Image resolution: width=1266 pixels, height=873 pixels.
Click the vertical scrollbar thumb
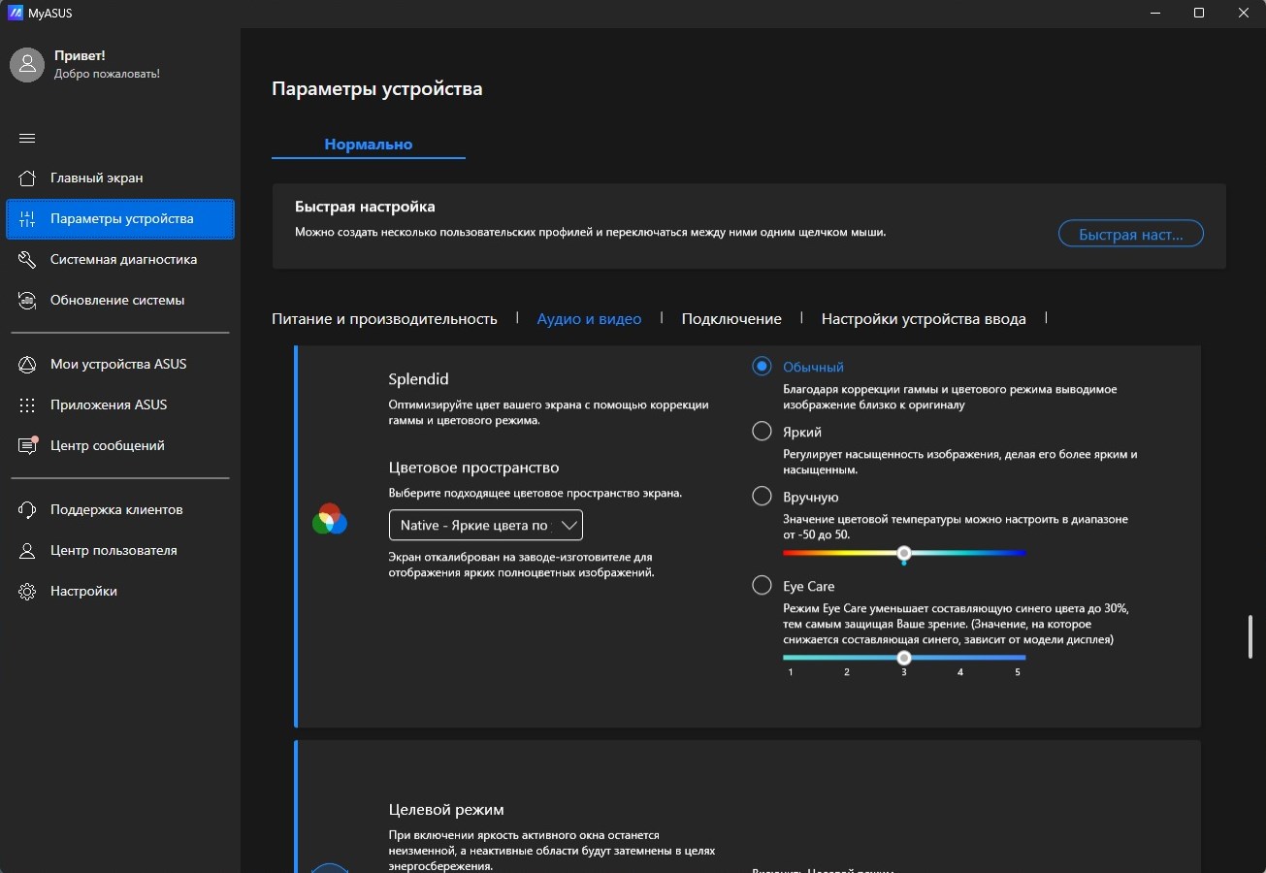coord(1250,637)
